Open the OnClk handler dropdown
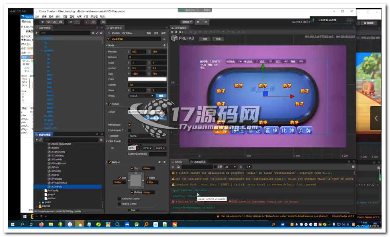 160,148
